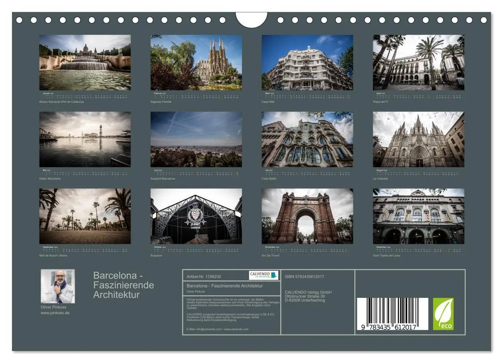Click the 'Casa Milà' caption
This screenshot has width=503, height=363.
268,102
